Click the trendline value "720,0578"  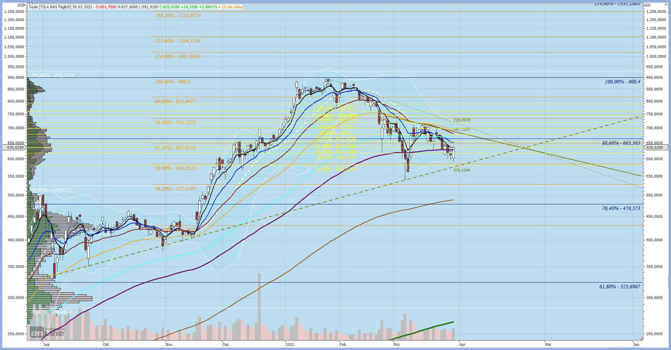click(x=462, y=120)
